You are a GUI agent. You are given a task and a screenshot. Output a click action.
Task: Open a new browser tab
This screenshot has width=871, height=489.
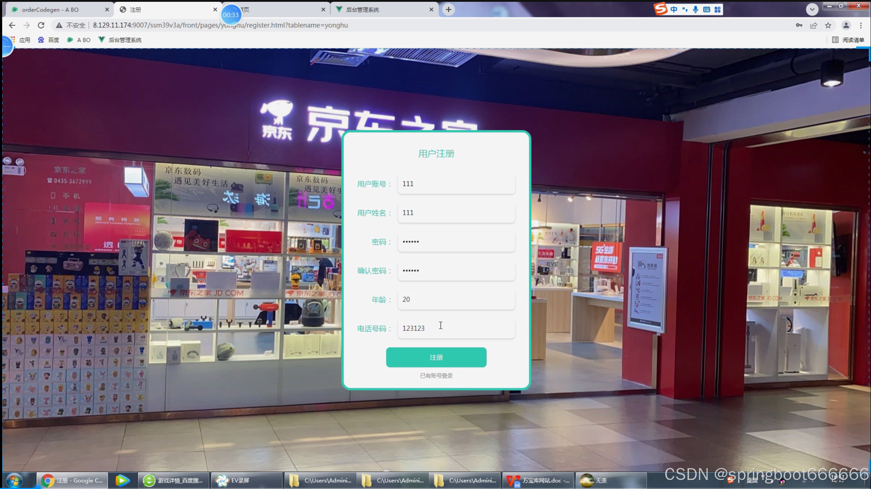click(x=448, y=10)
